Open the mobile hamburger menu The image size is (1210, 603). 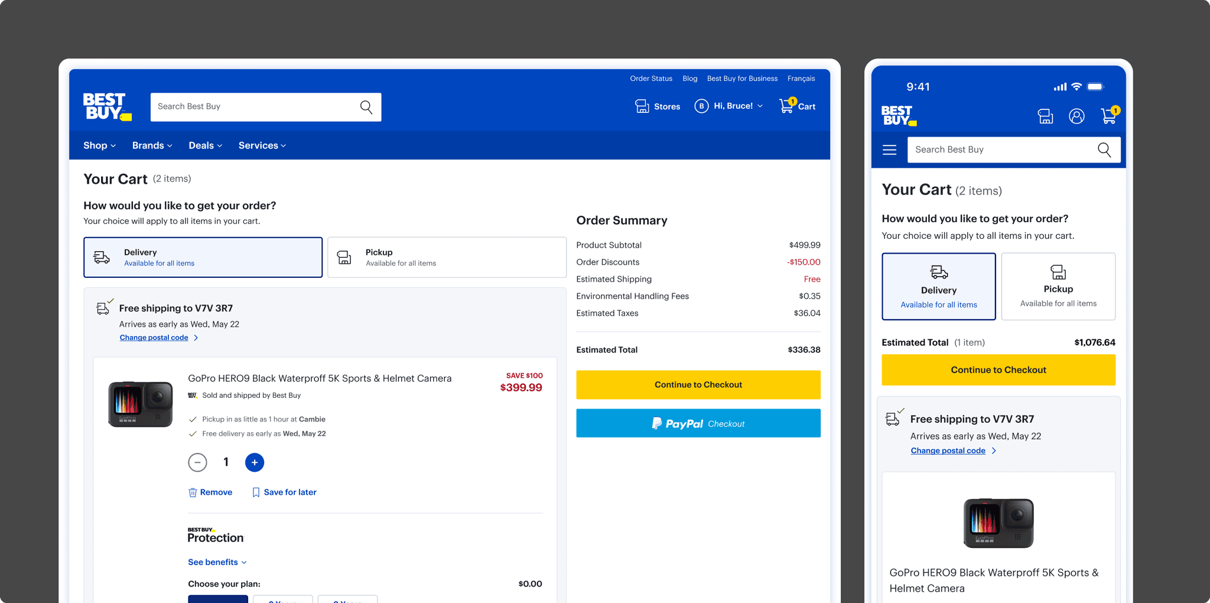tap(889, 150)
